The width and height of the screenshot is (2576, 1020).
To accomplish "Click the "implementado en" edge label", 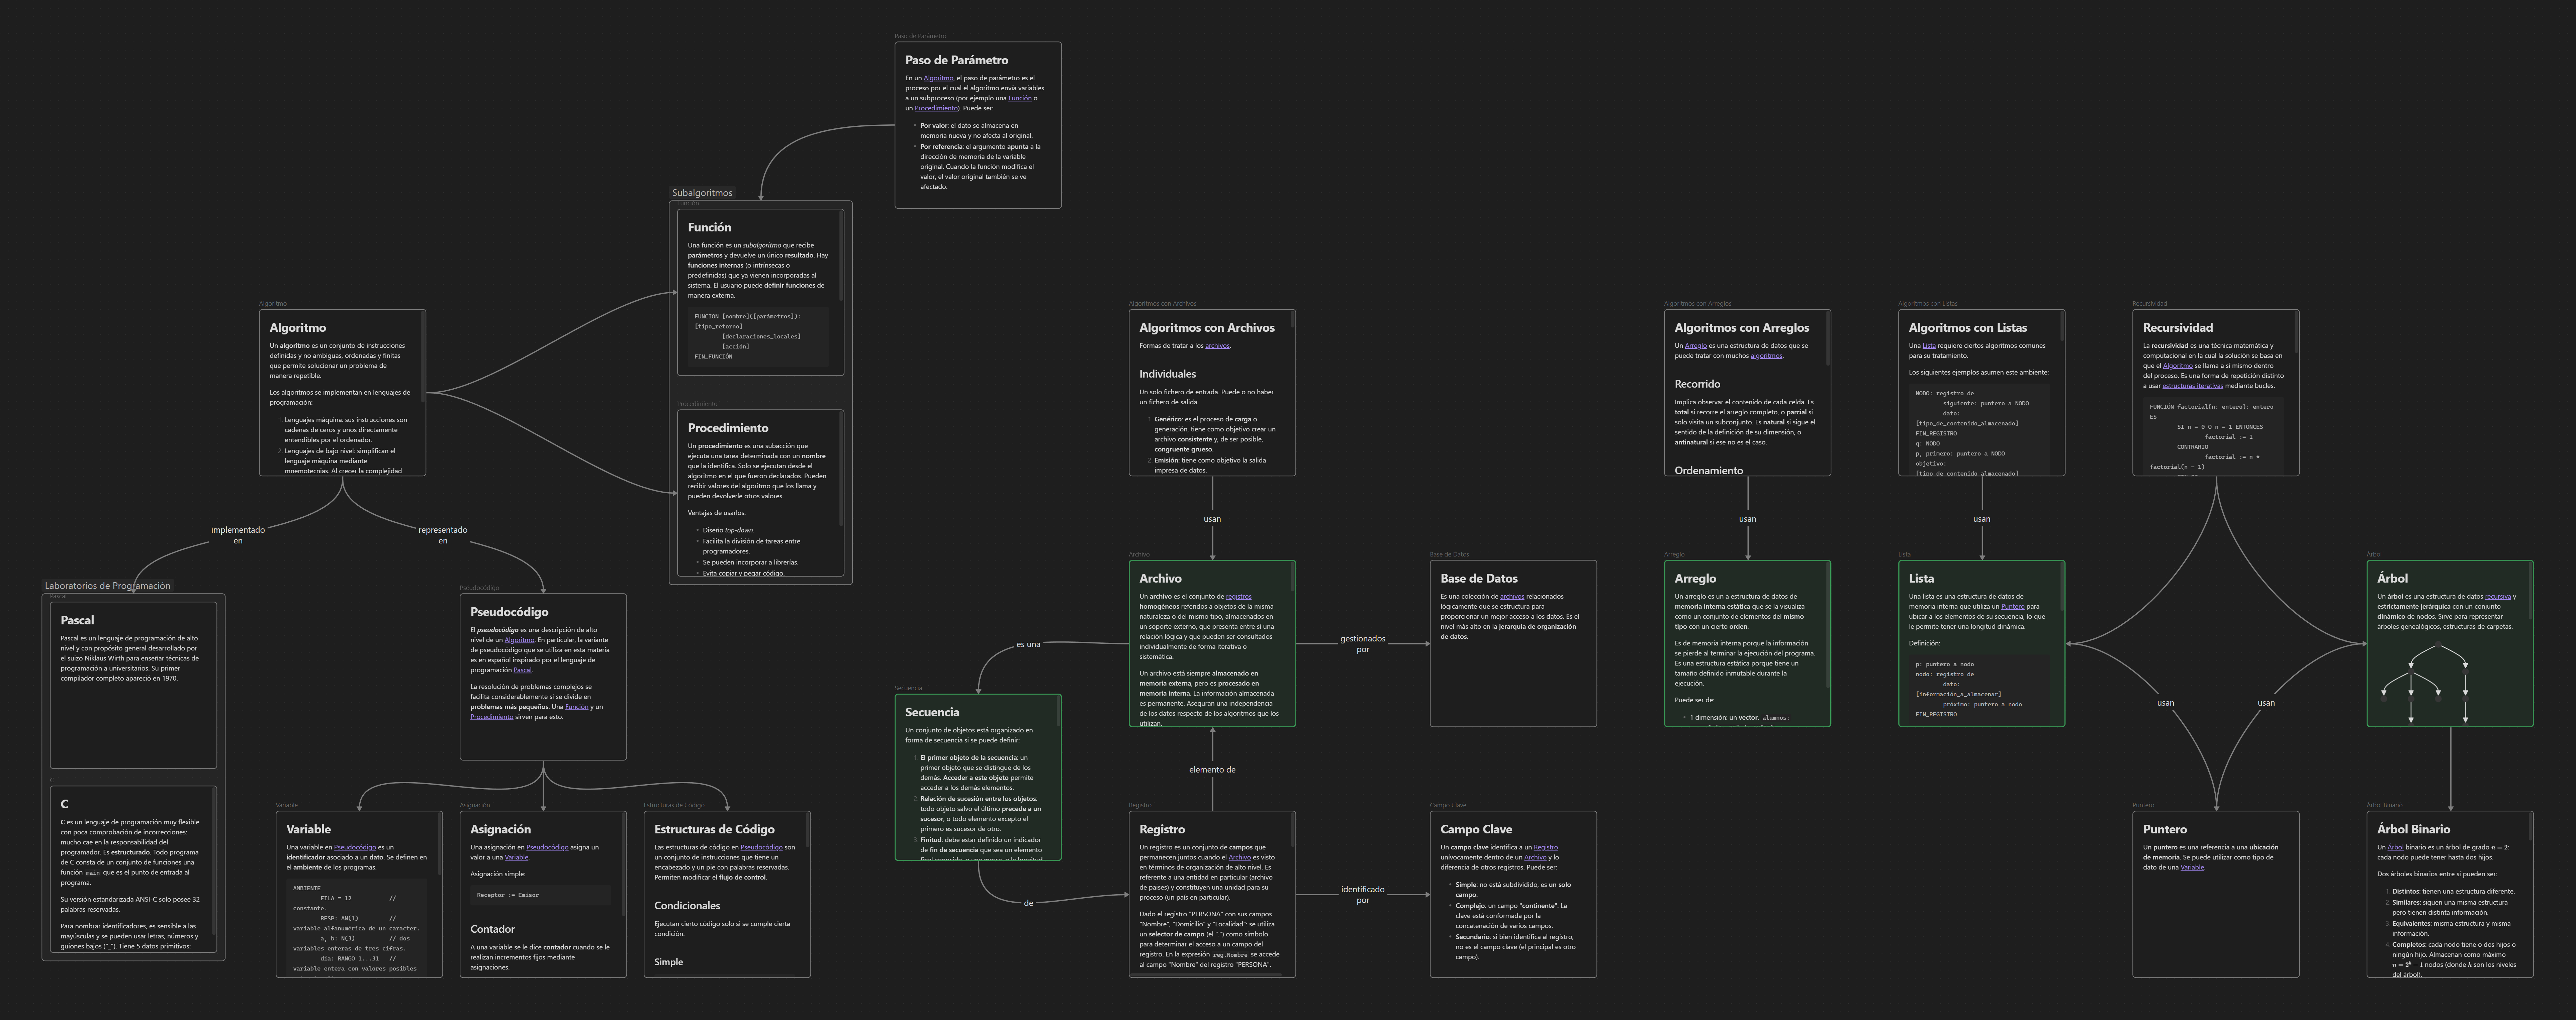I will click(x=238, y=536).
